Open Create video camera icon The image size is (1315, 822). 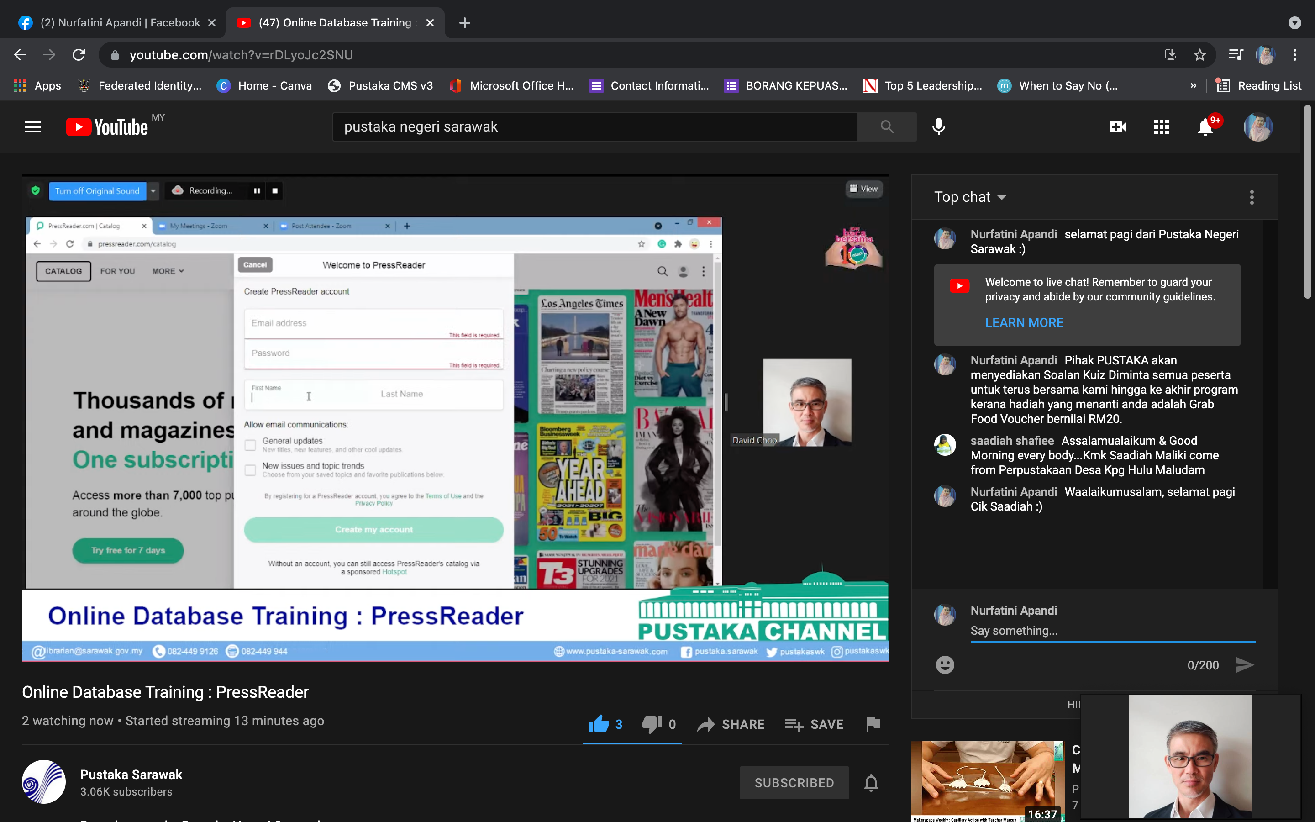1117,126
